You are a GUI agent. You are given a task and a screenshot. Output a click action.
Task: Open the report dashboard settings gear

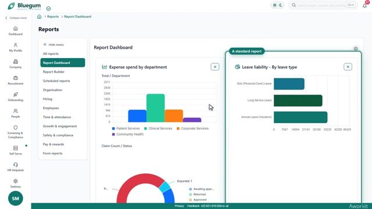(356, 49)
